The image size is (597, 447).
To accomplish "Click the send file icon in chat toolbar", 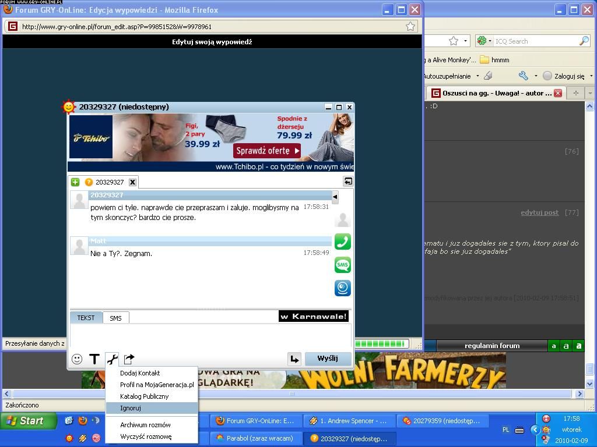I will (129, 359).
